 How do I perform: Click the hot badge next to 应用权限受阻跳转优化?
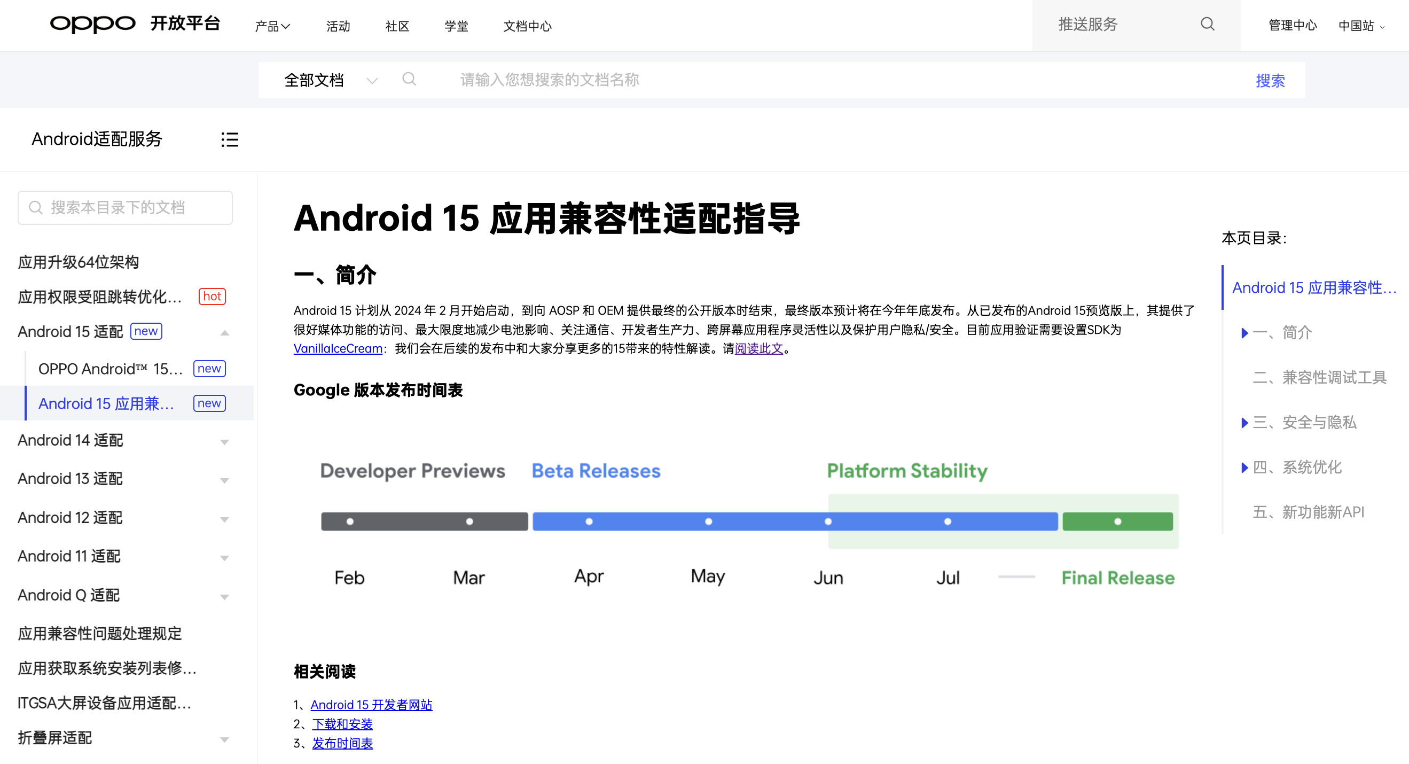[x=212, y=296]
